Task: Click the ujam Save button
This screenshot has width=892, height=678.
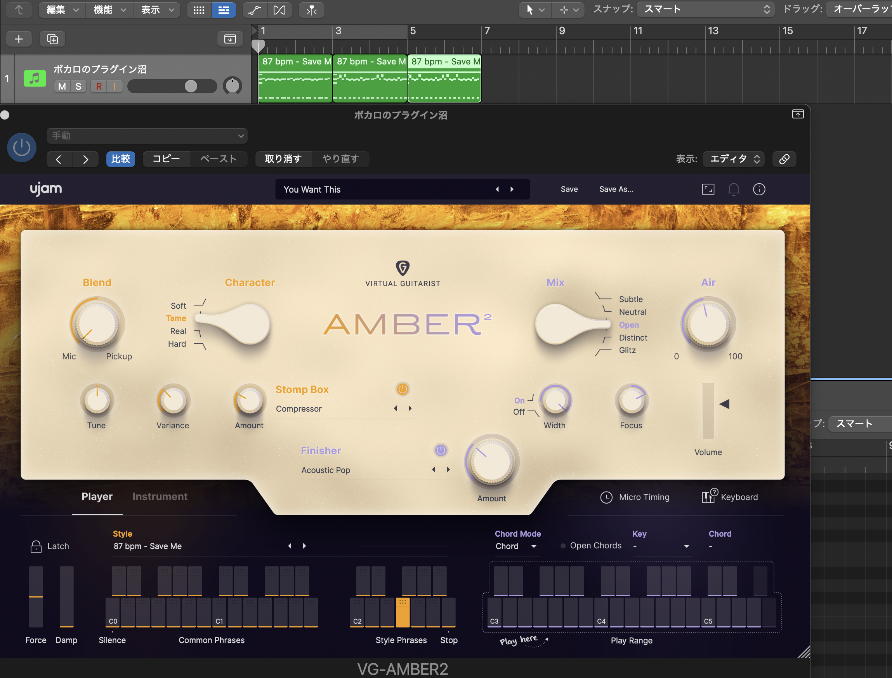Action: [x=569, y=189]
